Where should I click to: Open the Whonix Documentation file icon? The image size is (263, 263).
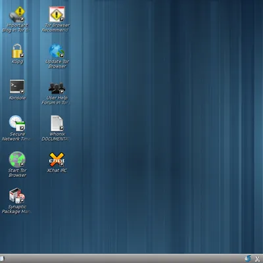click(57, 123)
